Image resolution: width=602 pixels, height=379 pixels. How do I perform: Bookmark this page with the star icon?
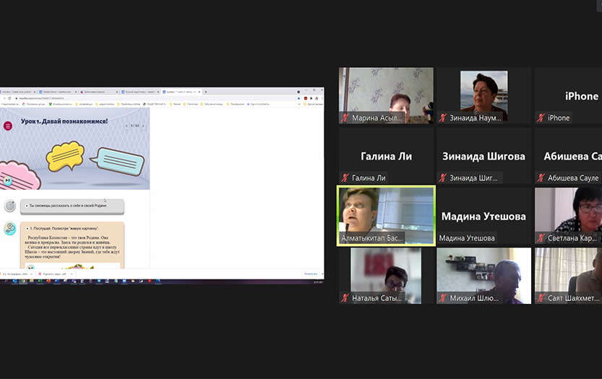click(x=298, y=98)
